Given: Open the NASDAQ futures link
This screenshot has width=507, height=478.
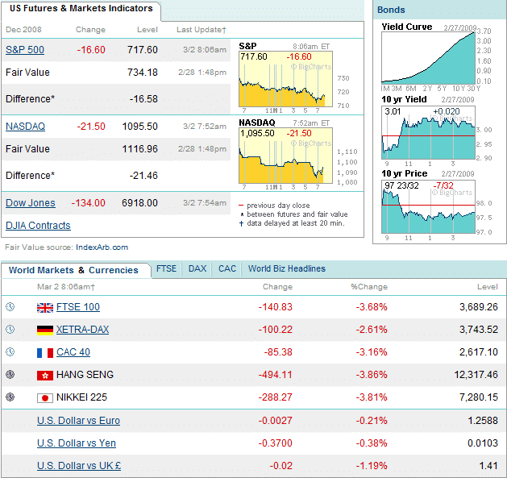Looking at the screenshot, I should point(25,127).
